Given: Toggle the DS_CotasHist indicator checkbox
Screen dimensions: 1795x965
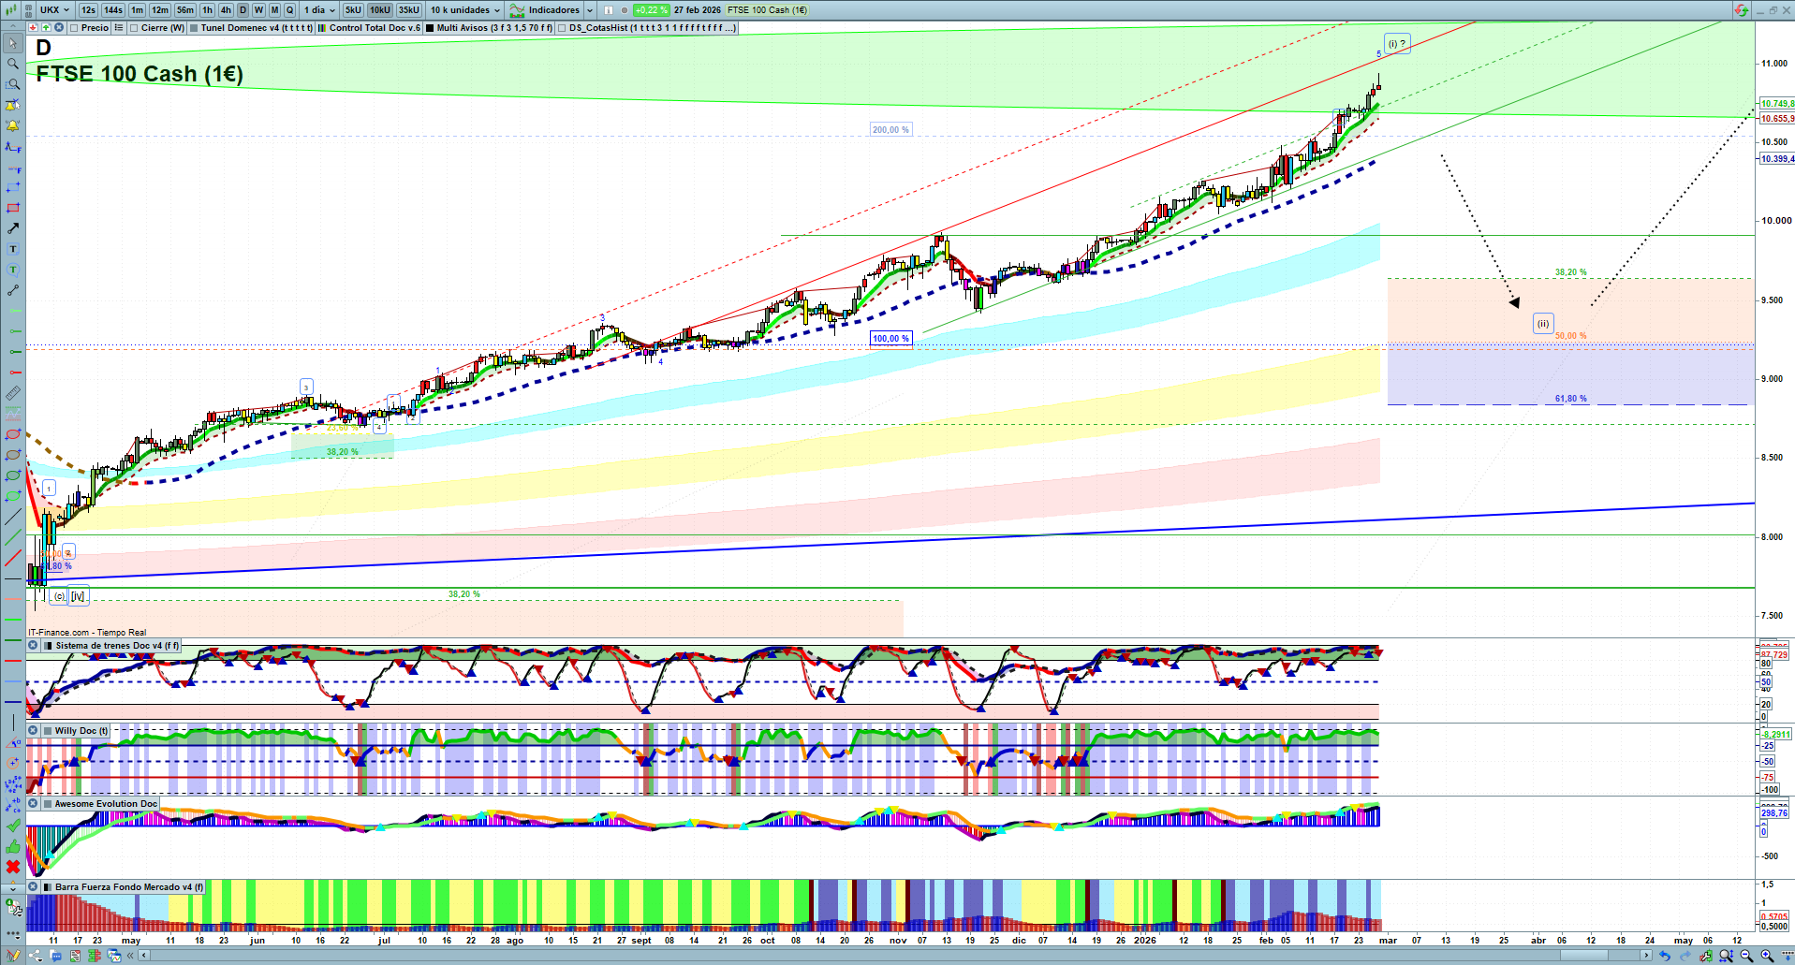Looking at the screenshot, I should point(562,28).
